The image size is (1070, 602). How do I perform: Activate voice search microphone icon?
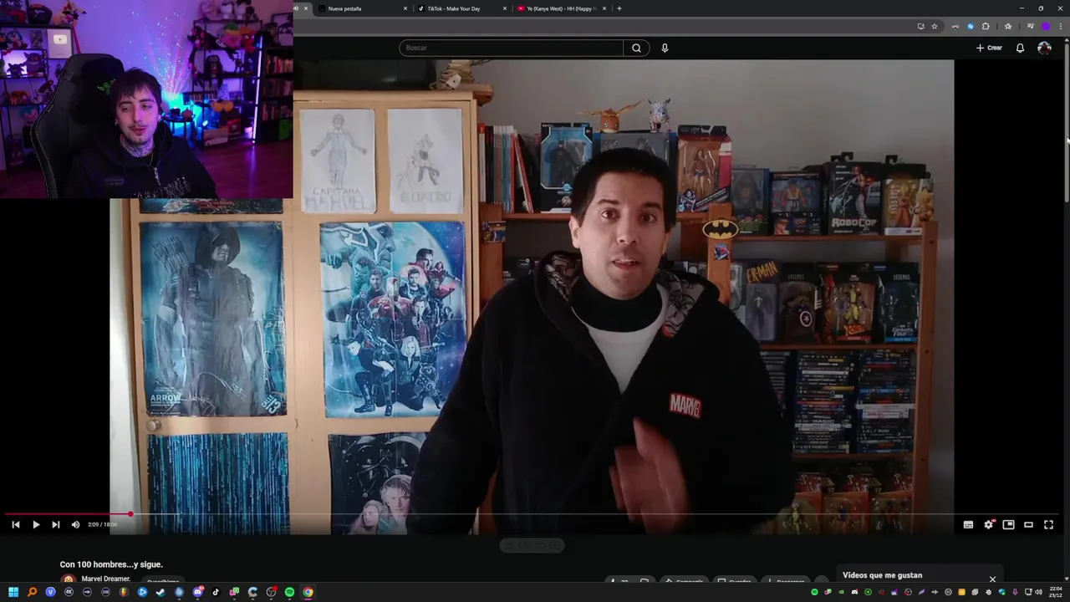(x=665, y=48)
